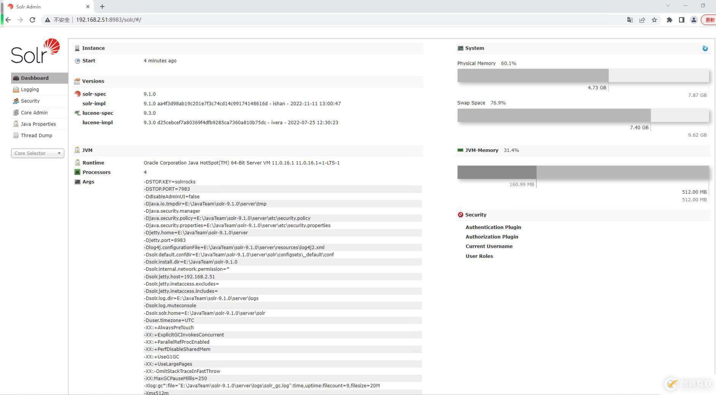Click the Logging sidebar icon
This screenshot has width=716, height=395.
click(x=16, y=90)
